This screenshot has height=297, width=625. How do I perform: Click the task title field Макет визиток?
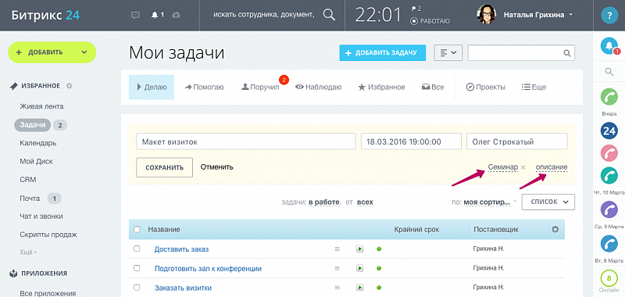point(245,141)
